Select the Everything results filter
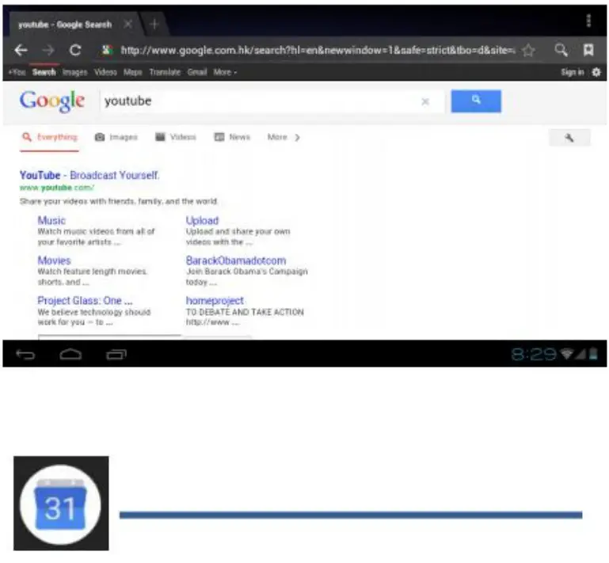 (49, 137)
